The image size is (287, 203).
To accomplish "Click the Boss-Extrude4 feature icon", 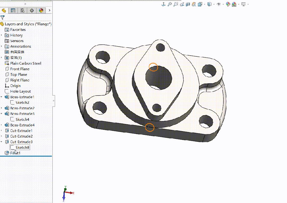I will [7, 125].
